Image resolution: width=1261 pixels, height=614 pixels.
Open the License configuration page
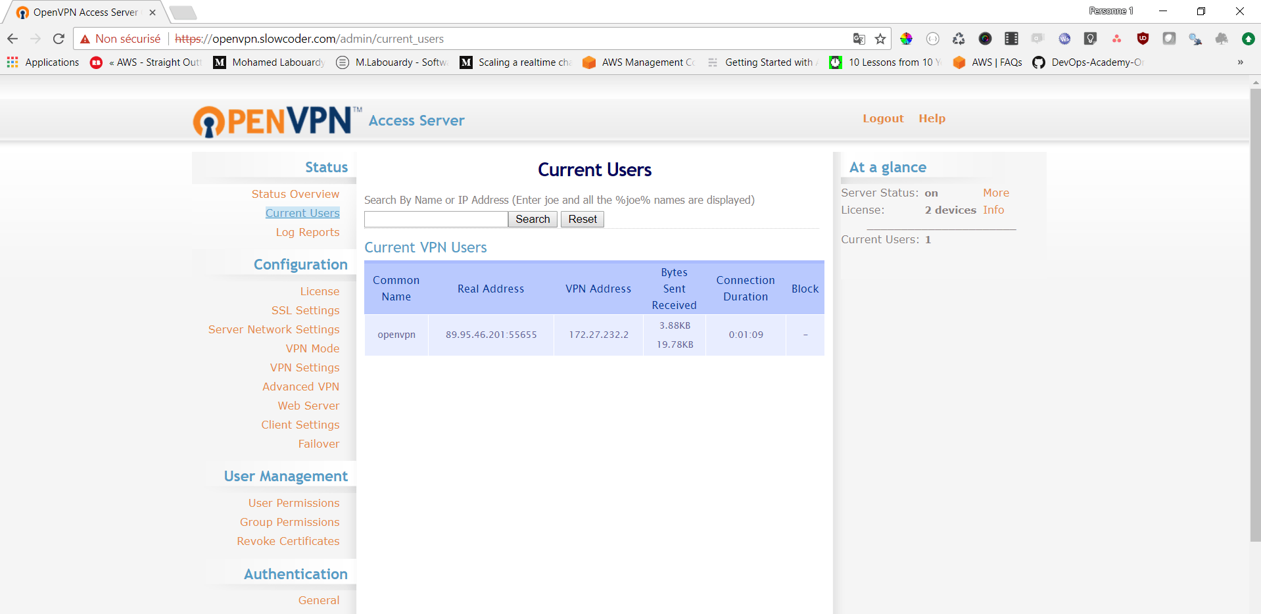(x=320, y=291)
